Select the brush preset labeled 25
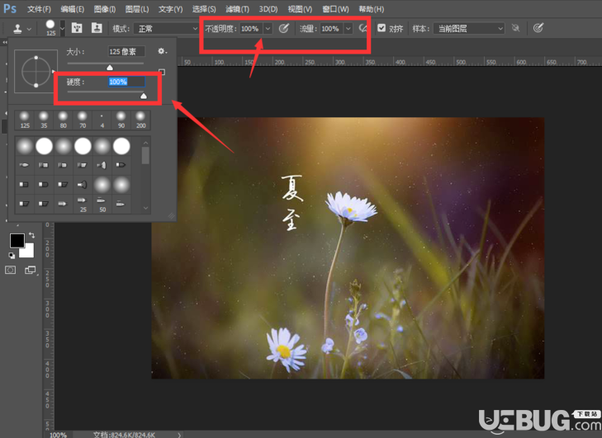This screenshot has height=438, width=602. point(83,204)
